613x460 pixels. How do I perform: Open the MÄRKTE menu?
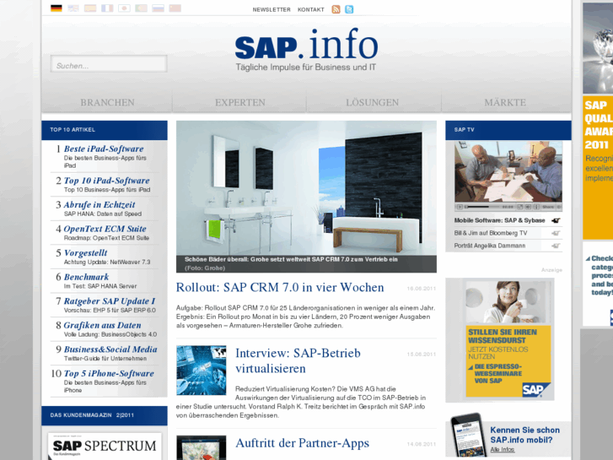[505, 103]
